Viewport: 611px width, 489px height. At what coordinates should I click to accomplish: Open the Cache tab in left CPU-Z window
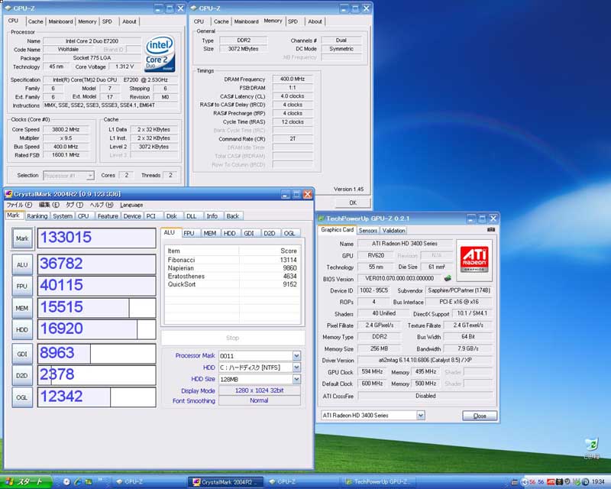35,21
